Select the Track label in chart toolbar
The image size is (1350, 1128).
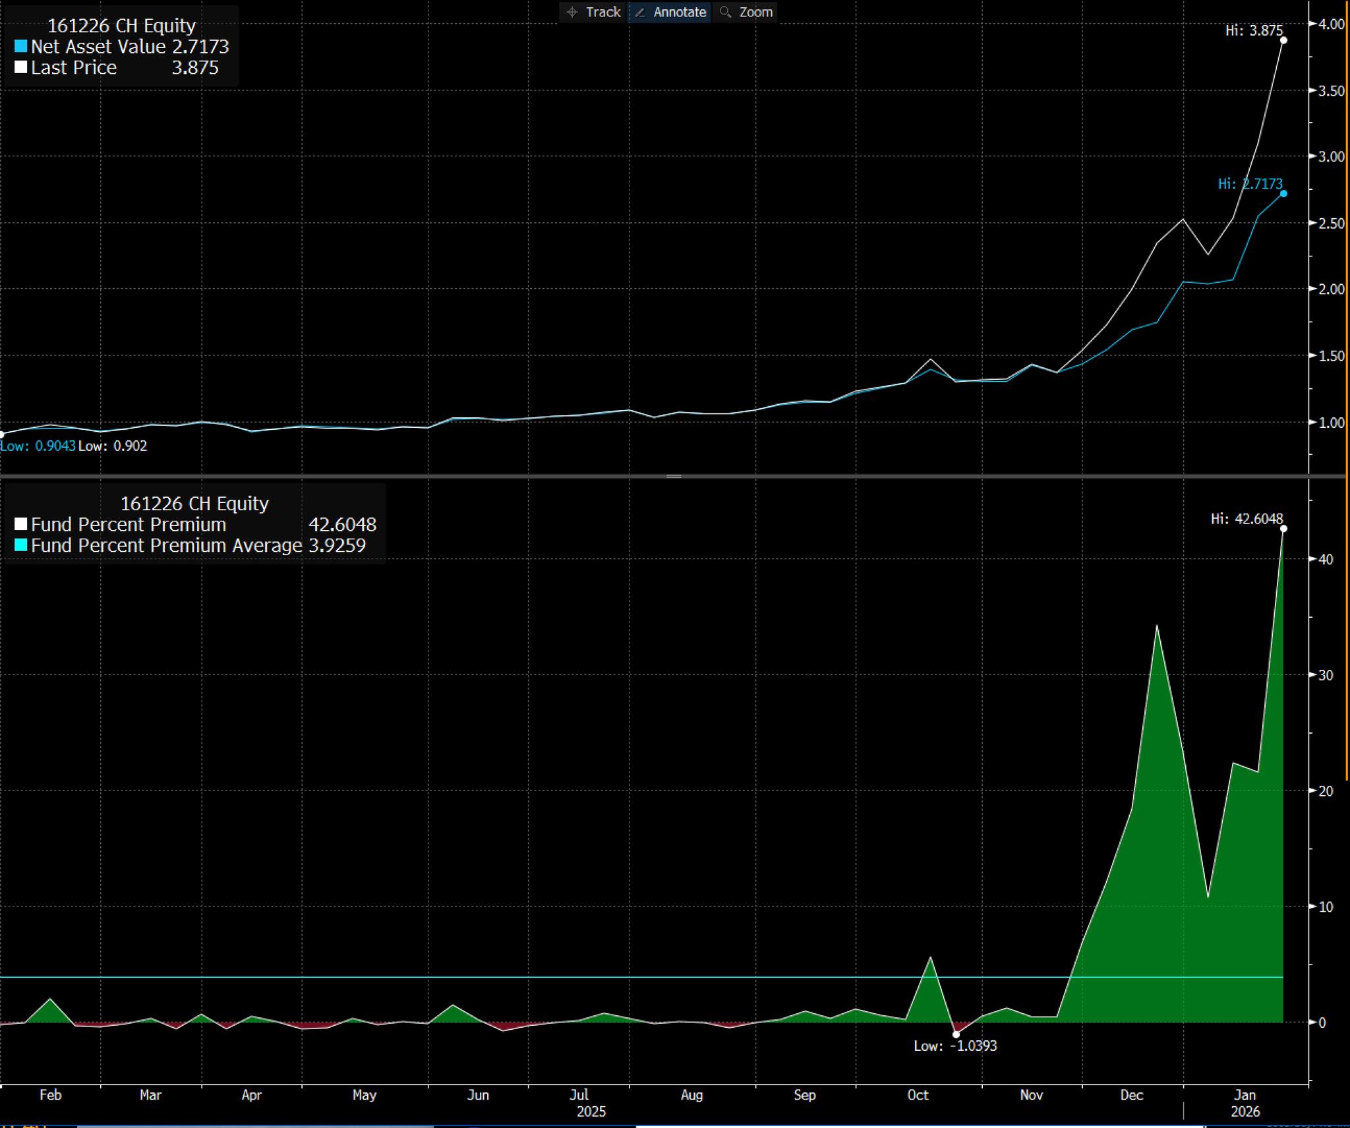coord(603,13)
